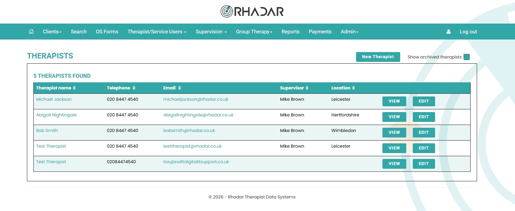Viewport: 515px width, 211px height.
Task: Email testtherapist@rhadar.co.uk
Action: tap(192, 146)
